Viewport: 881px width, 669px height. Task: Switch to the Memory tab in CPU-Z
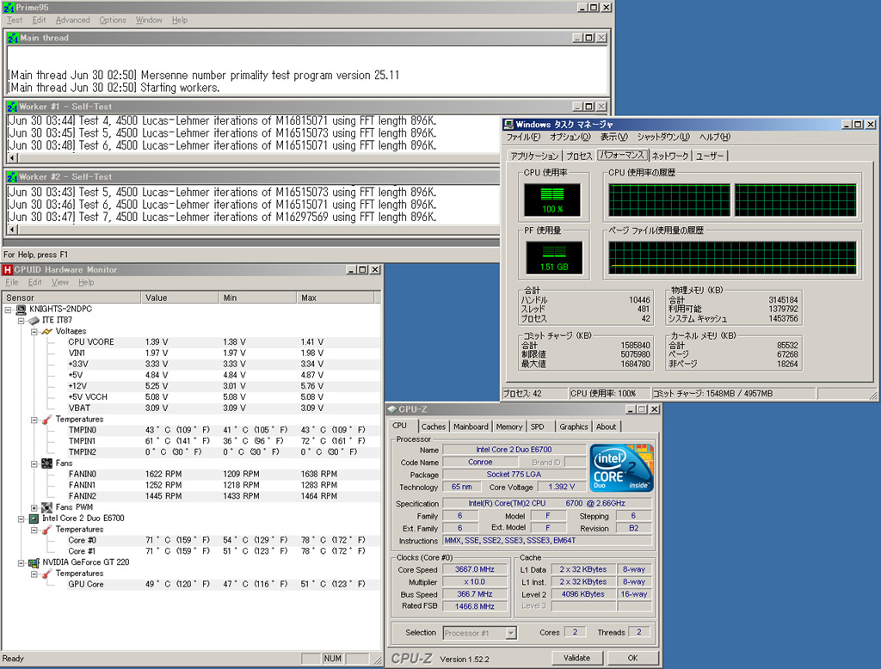pos(508,427)
